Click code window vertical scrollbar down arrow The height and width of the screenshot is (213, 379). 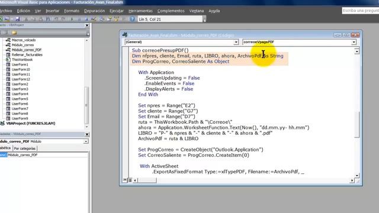click(356, 176)
